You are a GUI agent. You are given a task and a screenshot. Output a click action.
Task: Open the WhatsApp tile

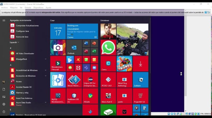(108, 47)
